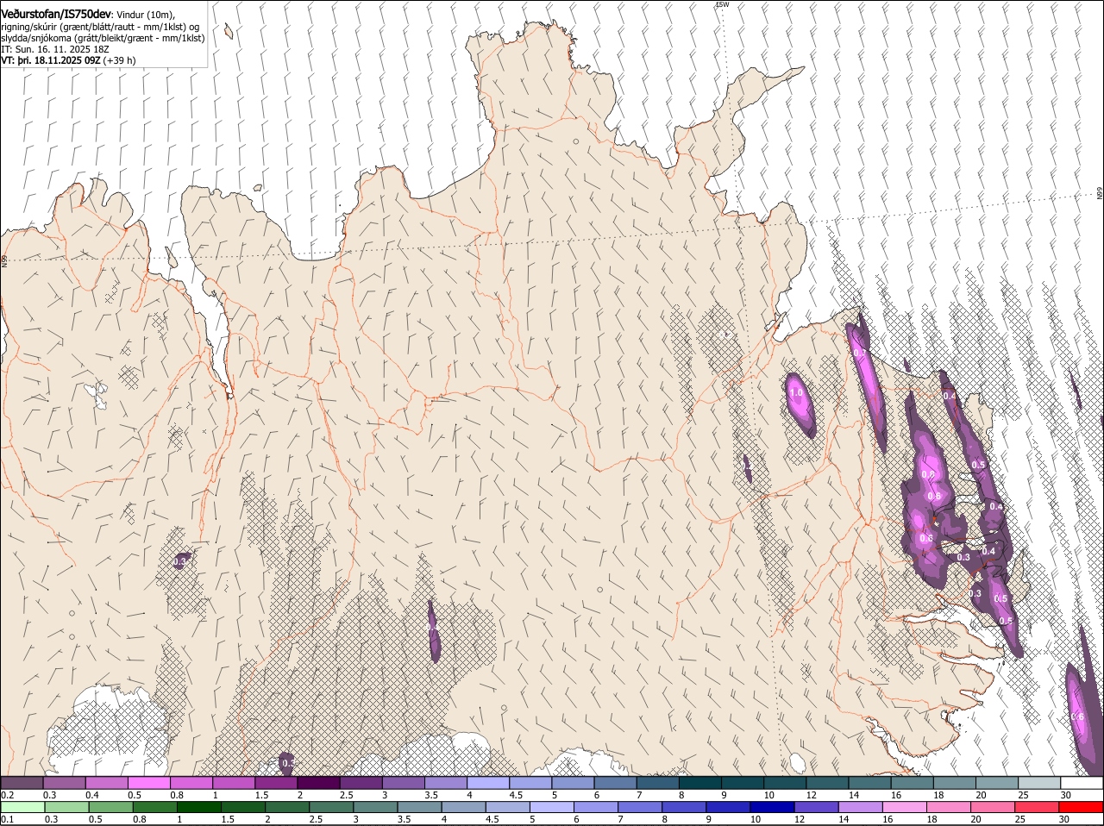Select the 'Vindur (10m)' legend text
The height and width of the screenshot is (826, 1104).
[145, 15]
